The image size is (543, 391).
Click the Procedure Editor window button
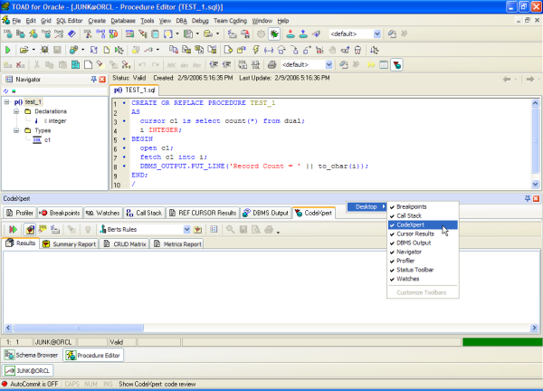[93, 356]
